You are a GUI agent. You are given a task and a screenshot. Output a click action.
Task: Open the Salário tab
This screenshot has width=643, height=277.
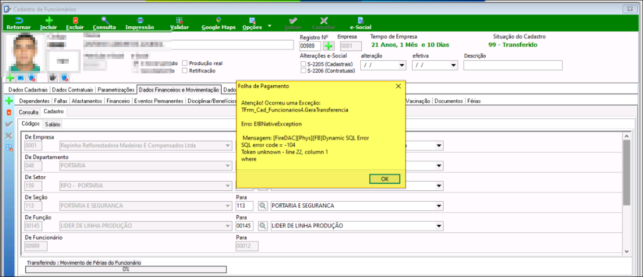[52, 124]
